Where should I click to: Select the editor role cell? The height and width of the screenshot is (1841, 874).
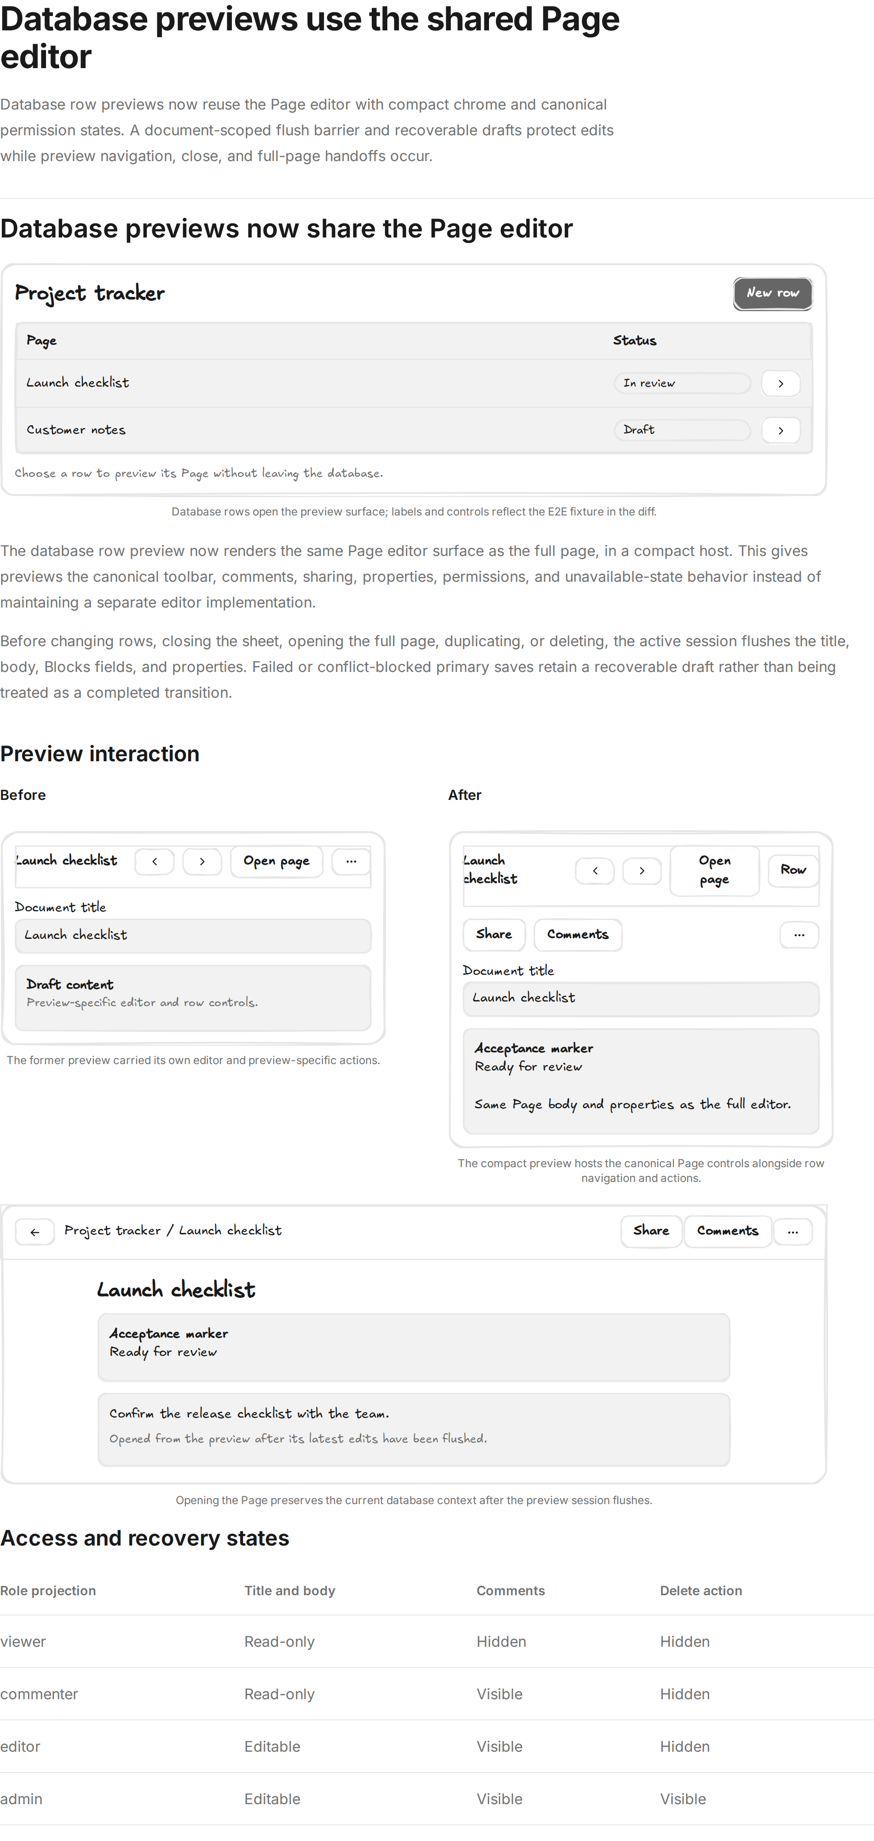21,1746
